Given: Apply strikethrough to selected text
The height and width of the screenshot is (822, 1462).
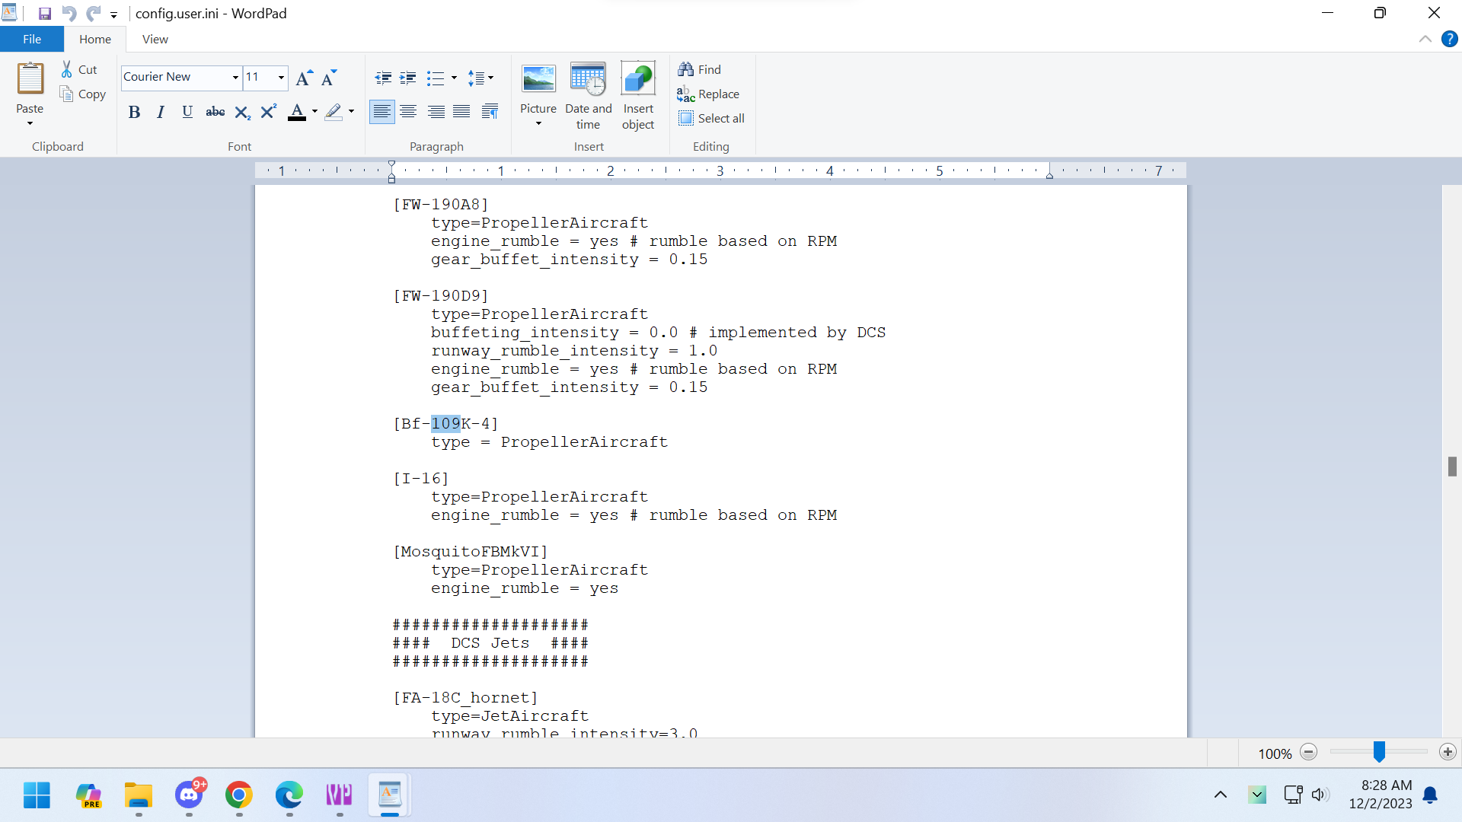Looking at the screenshot, I should pos(215,113).
